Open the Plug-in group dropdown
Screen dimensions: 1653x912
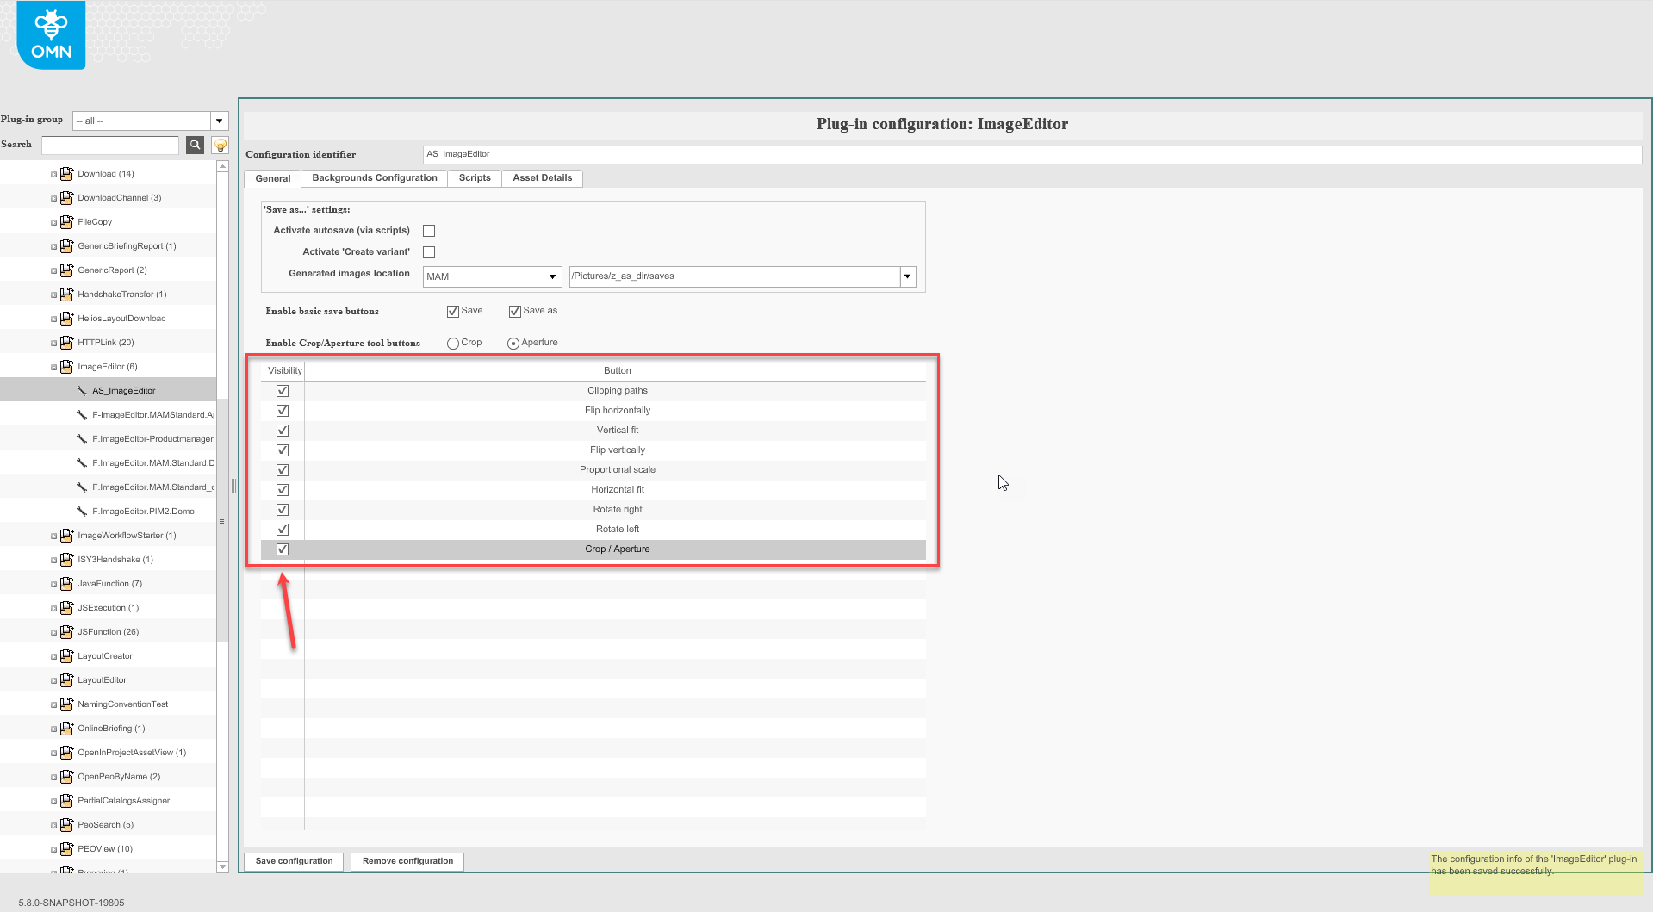219,121
